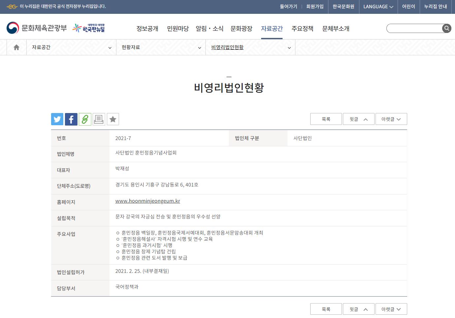Click top 목록 list button
Image resolution: width=455 pixels, height=318 pixels.
pyautogui.click(x=326, y=119)
